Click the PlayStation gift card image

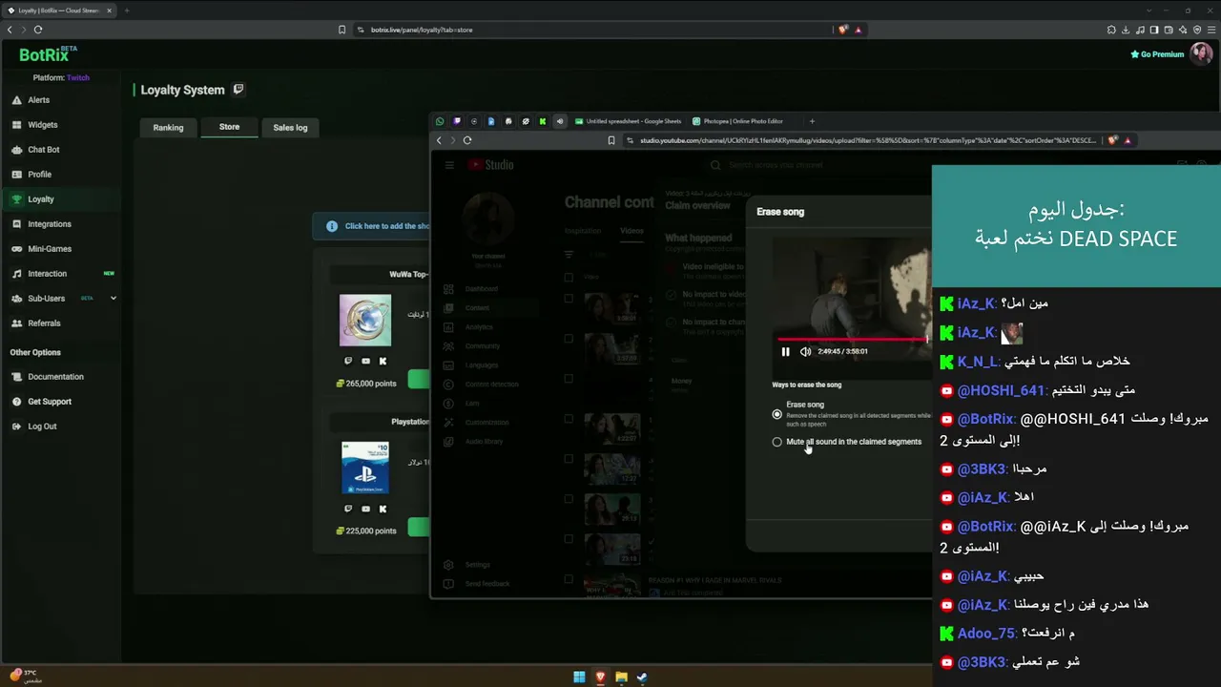365,468
